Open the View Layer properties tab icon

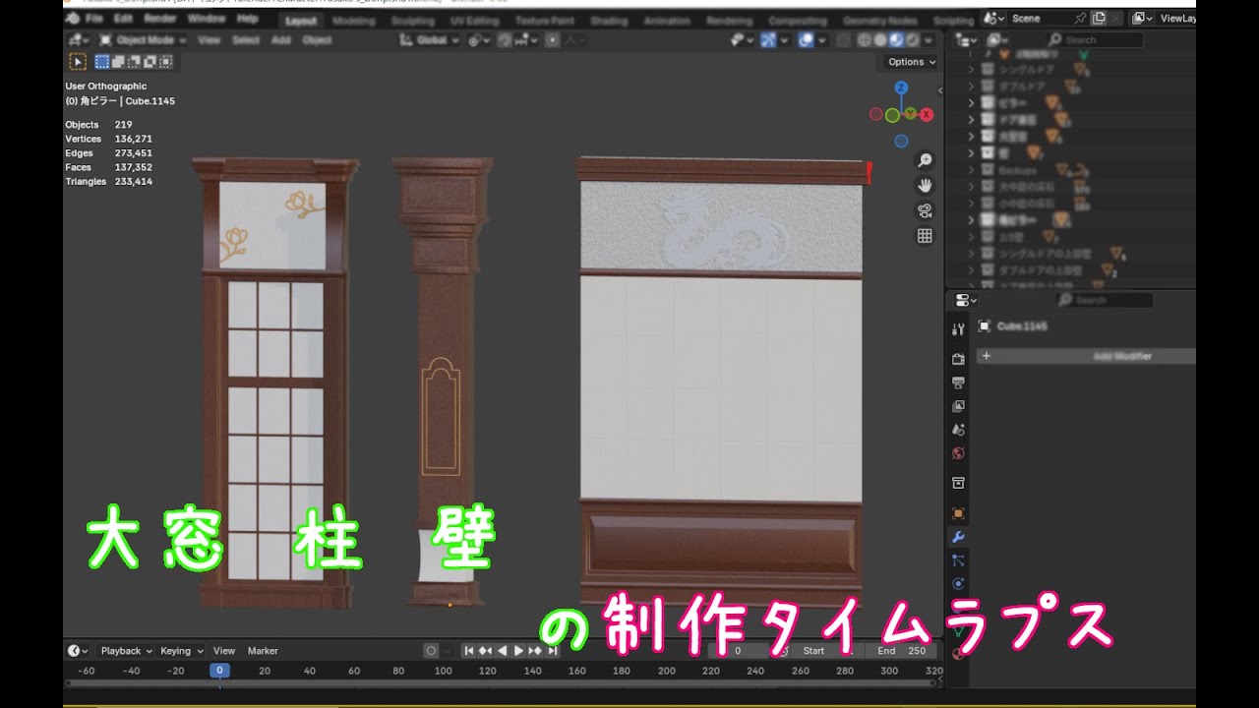click(958, 406)
